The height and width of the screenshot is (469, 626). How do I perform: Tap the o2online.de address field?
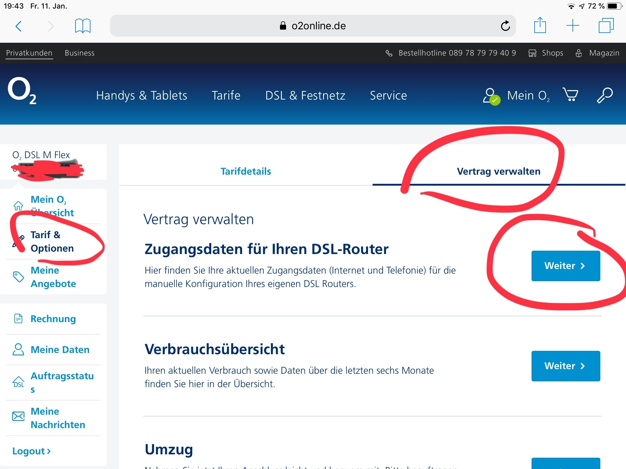point(312,26)
